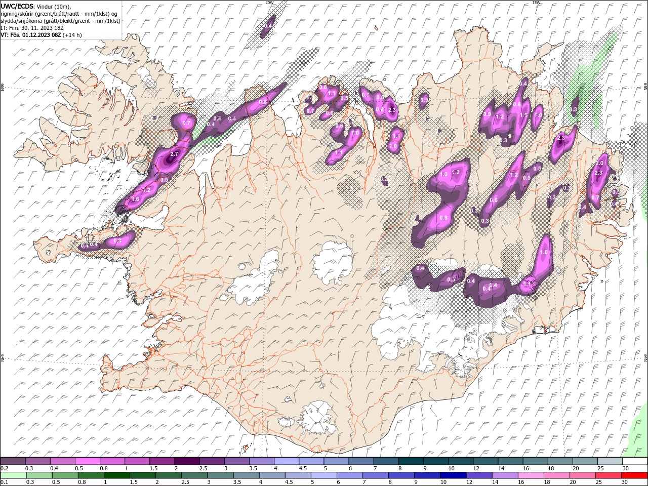Viewport: 648px width, 486px height.
Task: Click the '1.6' snowfall value on the map
Action: tap(135, 199)
